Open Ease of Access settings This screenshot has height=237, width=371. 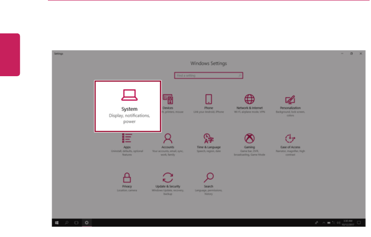(x=290, y=144)
